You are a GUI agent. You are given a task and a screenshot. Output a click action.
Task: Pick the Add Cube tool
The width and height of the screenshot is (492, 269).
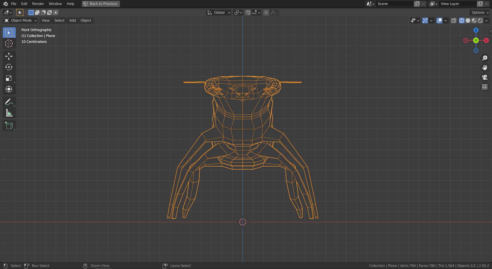pos(9,126)
